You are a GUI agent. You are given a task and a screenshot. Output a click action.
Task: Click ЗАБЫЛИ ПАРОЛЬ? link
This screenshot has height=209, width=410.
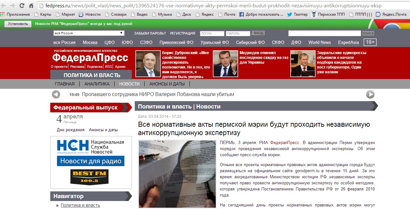click(150, 33)
